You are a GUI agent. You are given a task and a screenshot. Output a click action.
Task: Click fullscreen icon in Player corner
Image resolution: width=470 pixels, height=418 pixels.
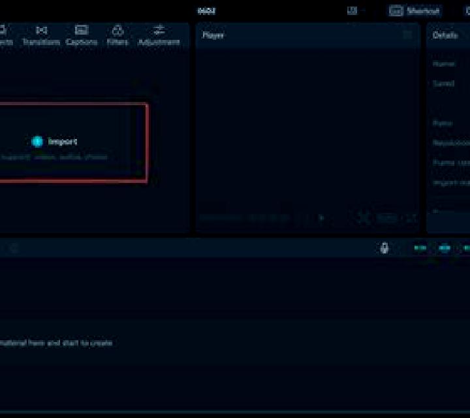411,218
